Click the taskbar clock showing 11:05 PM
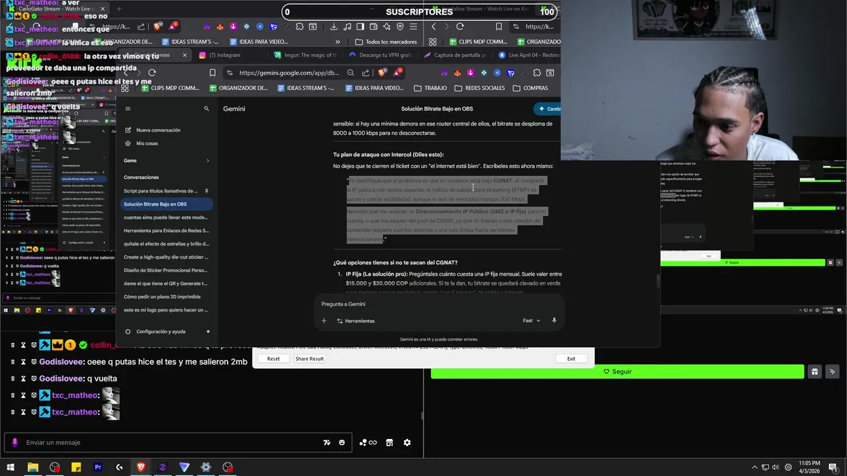Screen dimensions: 847x476 pyautogui.click(x=808, y=467)
